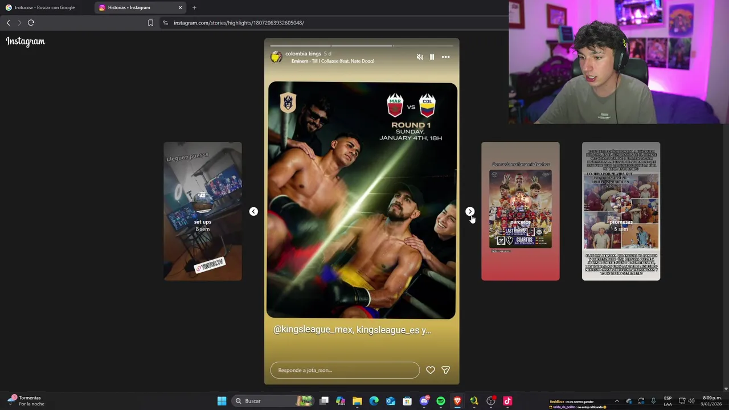Viewport: 729px width, 410px height.
Task: Open the Eminem Till I Collapse music link
Action: click(333, 61)
